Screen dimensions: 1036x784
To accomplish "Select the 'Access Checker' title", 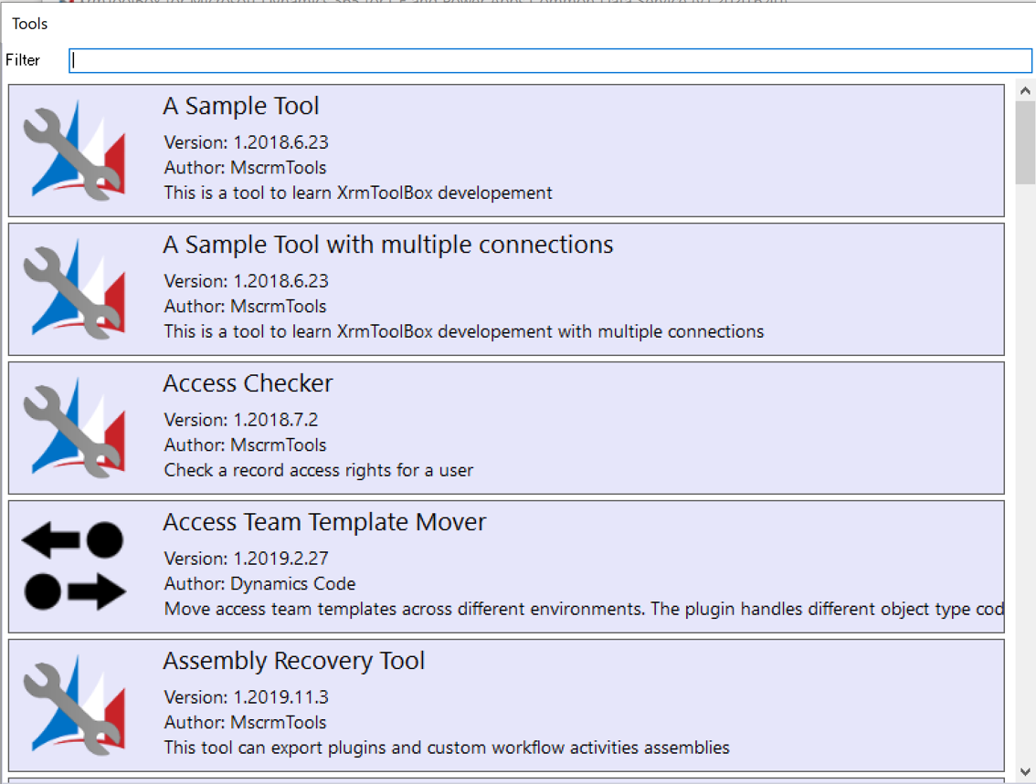I will point(248,383).
